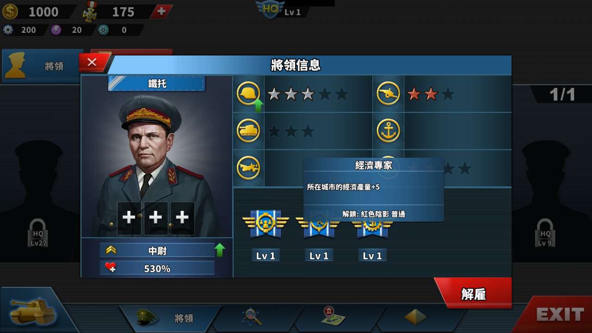Click the anchor navy skill icon
The width and height of the screenshot is (592, 333).
[x=388, y=131]
